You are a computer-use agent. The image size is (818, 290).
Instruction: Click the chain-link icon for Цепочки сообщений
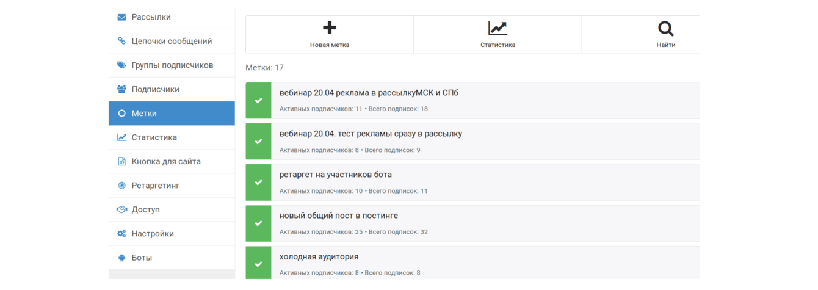pos(121,41)
